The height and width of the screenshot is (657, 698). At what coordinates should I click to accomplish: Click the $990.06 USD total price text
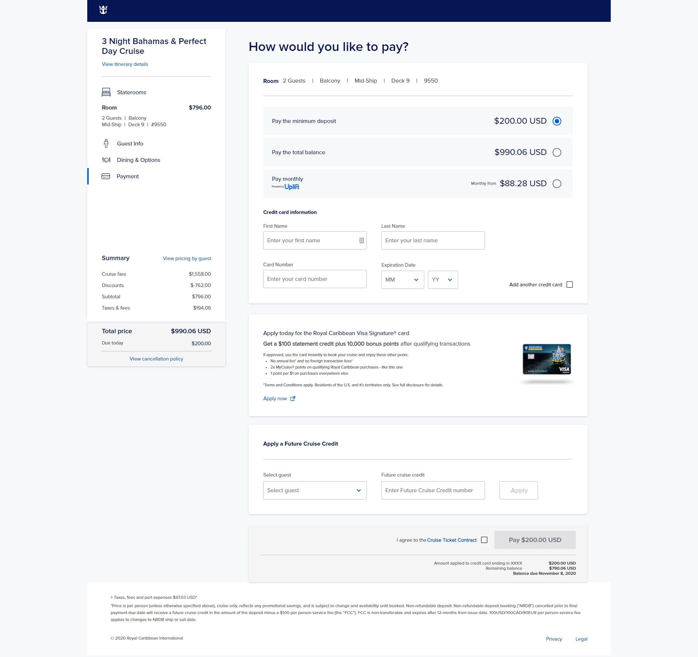pos(191,331)
